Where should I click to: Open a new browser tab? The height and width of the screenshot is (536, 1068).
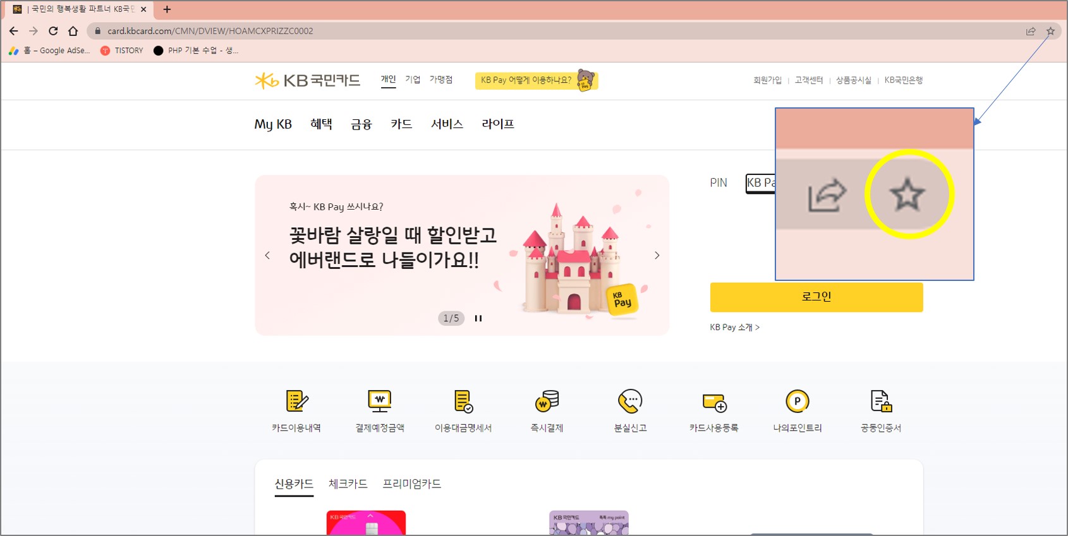coord(167,9)
